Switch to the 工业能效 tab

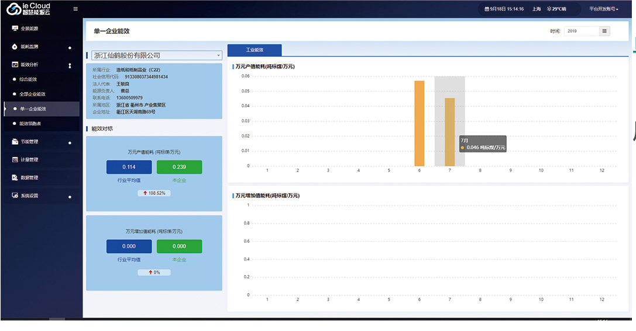pyautogui.click(x=254, y=50)
